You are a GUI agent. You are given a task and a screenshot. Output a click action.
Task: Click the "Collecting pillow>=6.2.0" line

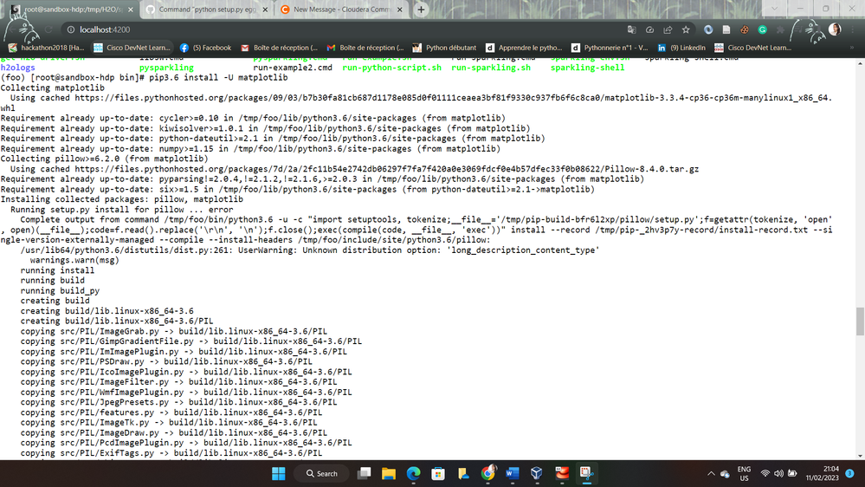pyautogui.click(x=104, y=159)
